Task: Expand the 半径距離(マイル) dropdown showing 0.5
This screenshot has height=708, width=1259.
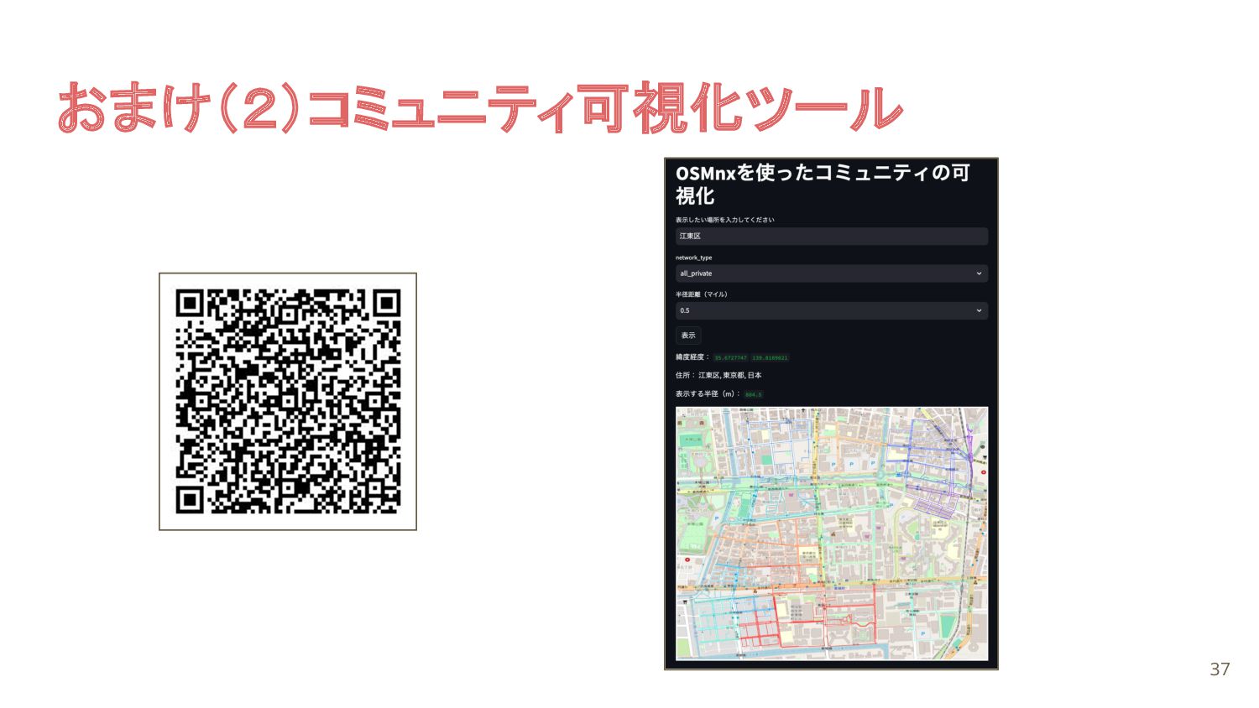Action: click(x=831, y=310)
